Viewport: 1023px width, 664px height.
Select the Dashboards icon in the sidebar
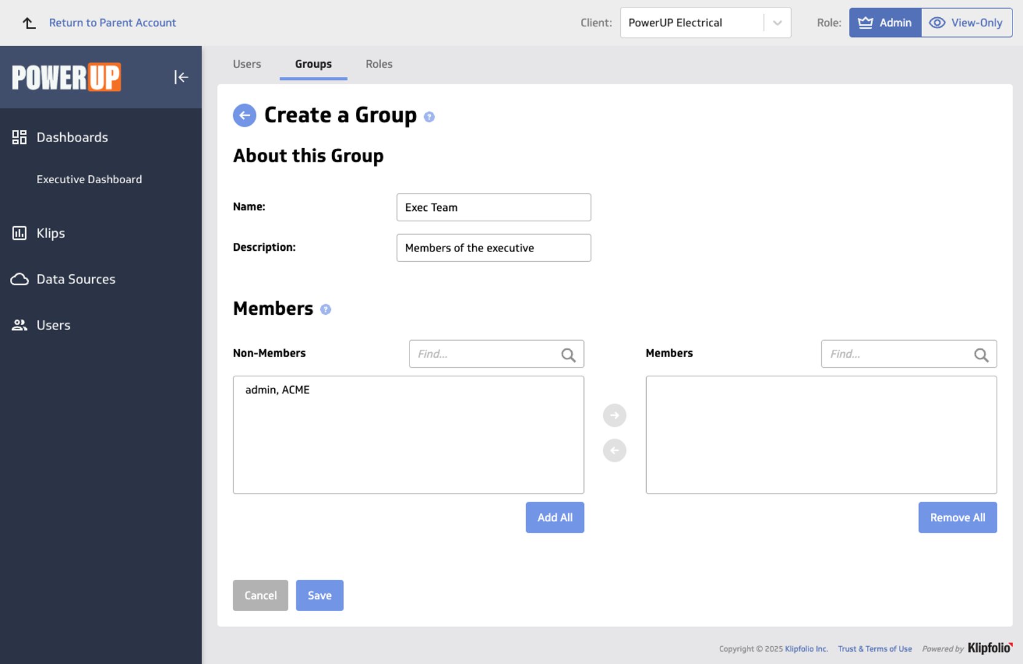[x=19, y=137]
